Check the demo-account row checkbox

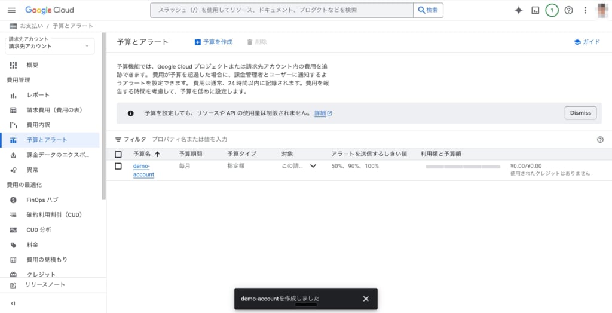(118, 166)
